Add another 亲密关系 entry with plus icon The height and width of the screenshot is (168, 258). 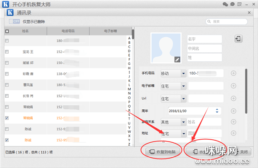coord(233,122)
